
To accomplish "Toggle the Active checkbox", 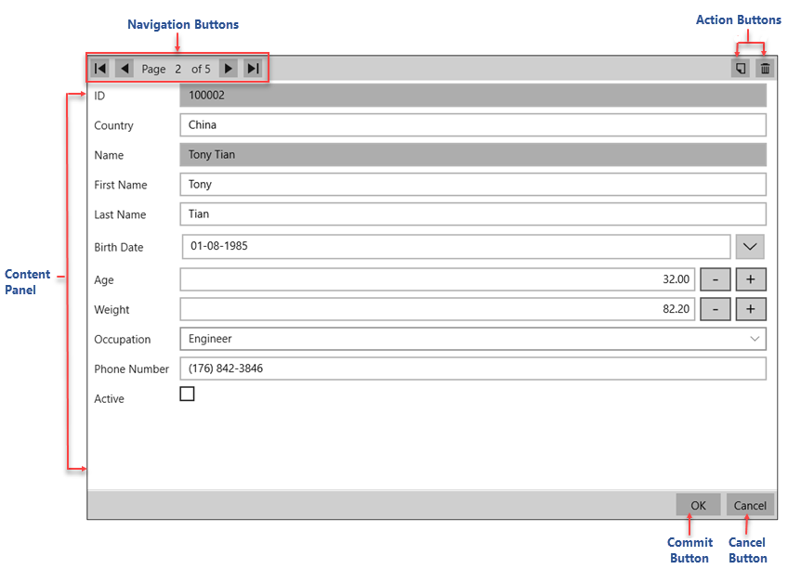I will click(x=188, y=394).
